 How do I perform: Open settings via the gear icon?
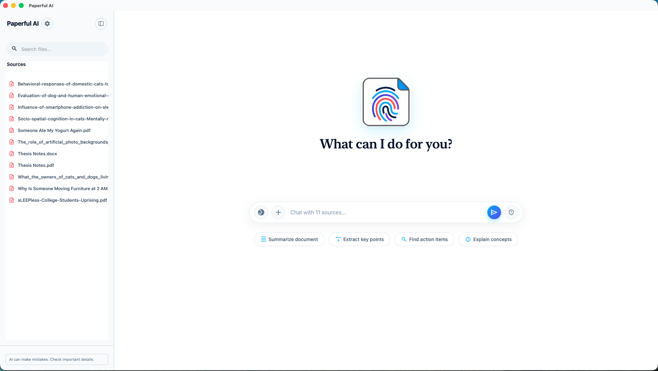[x=47, y=24]
